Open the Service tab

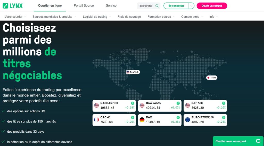tap(111, 6)
